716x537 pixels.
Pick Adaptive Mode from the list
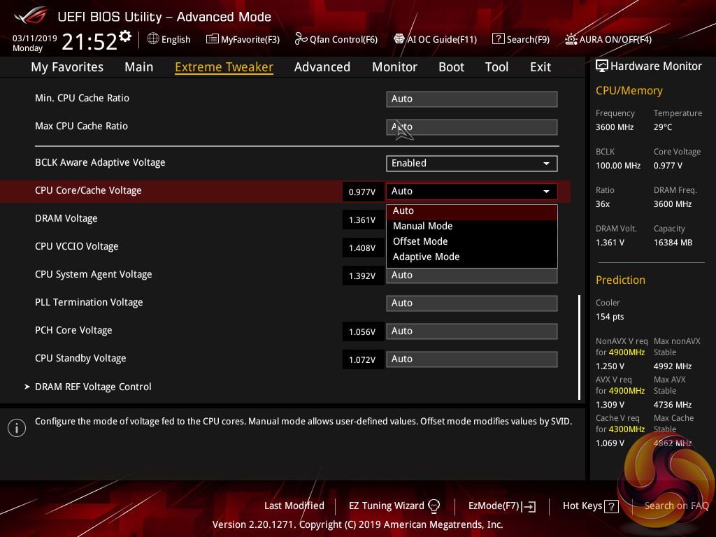point(472,257)
